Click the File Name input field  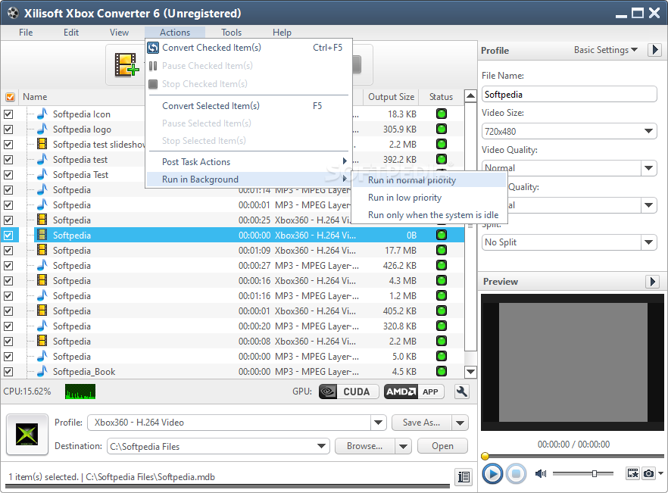570,94
